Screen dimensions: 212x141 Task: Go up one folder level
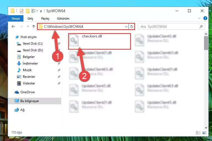34,26
